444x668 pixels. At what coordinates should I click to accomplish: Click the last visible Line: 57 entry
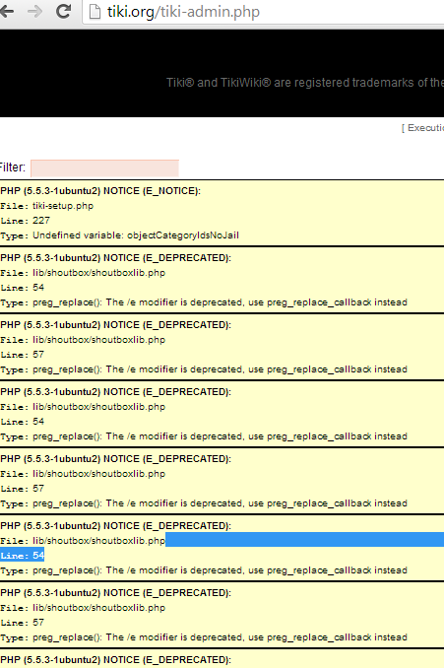click(22, 623)
